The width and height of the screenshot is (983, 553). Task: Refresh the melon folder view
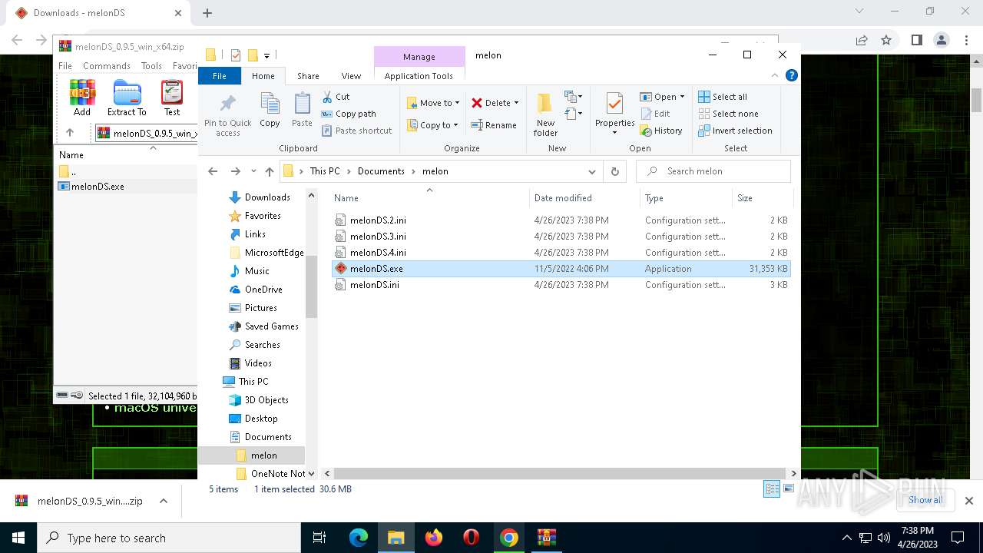click(614, 171)
